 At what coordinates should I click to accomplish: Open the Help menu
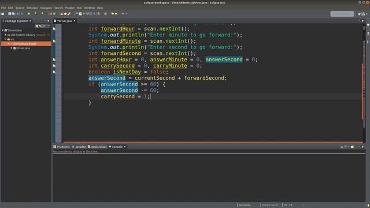click(x=100, y=8)
